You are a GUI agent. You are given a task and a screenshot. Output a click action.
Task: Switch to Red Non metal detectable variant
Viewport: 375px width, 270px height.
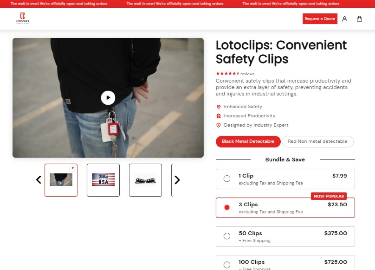[x=318, y=142]
